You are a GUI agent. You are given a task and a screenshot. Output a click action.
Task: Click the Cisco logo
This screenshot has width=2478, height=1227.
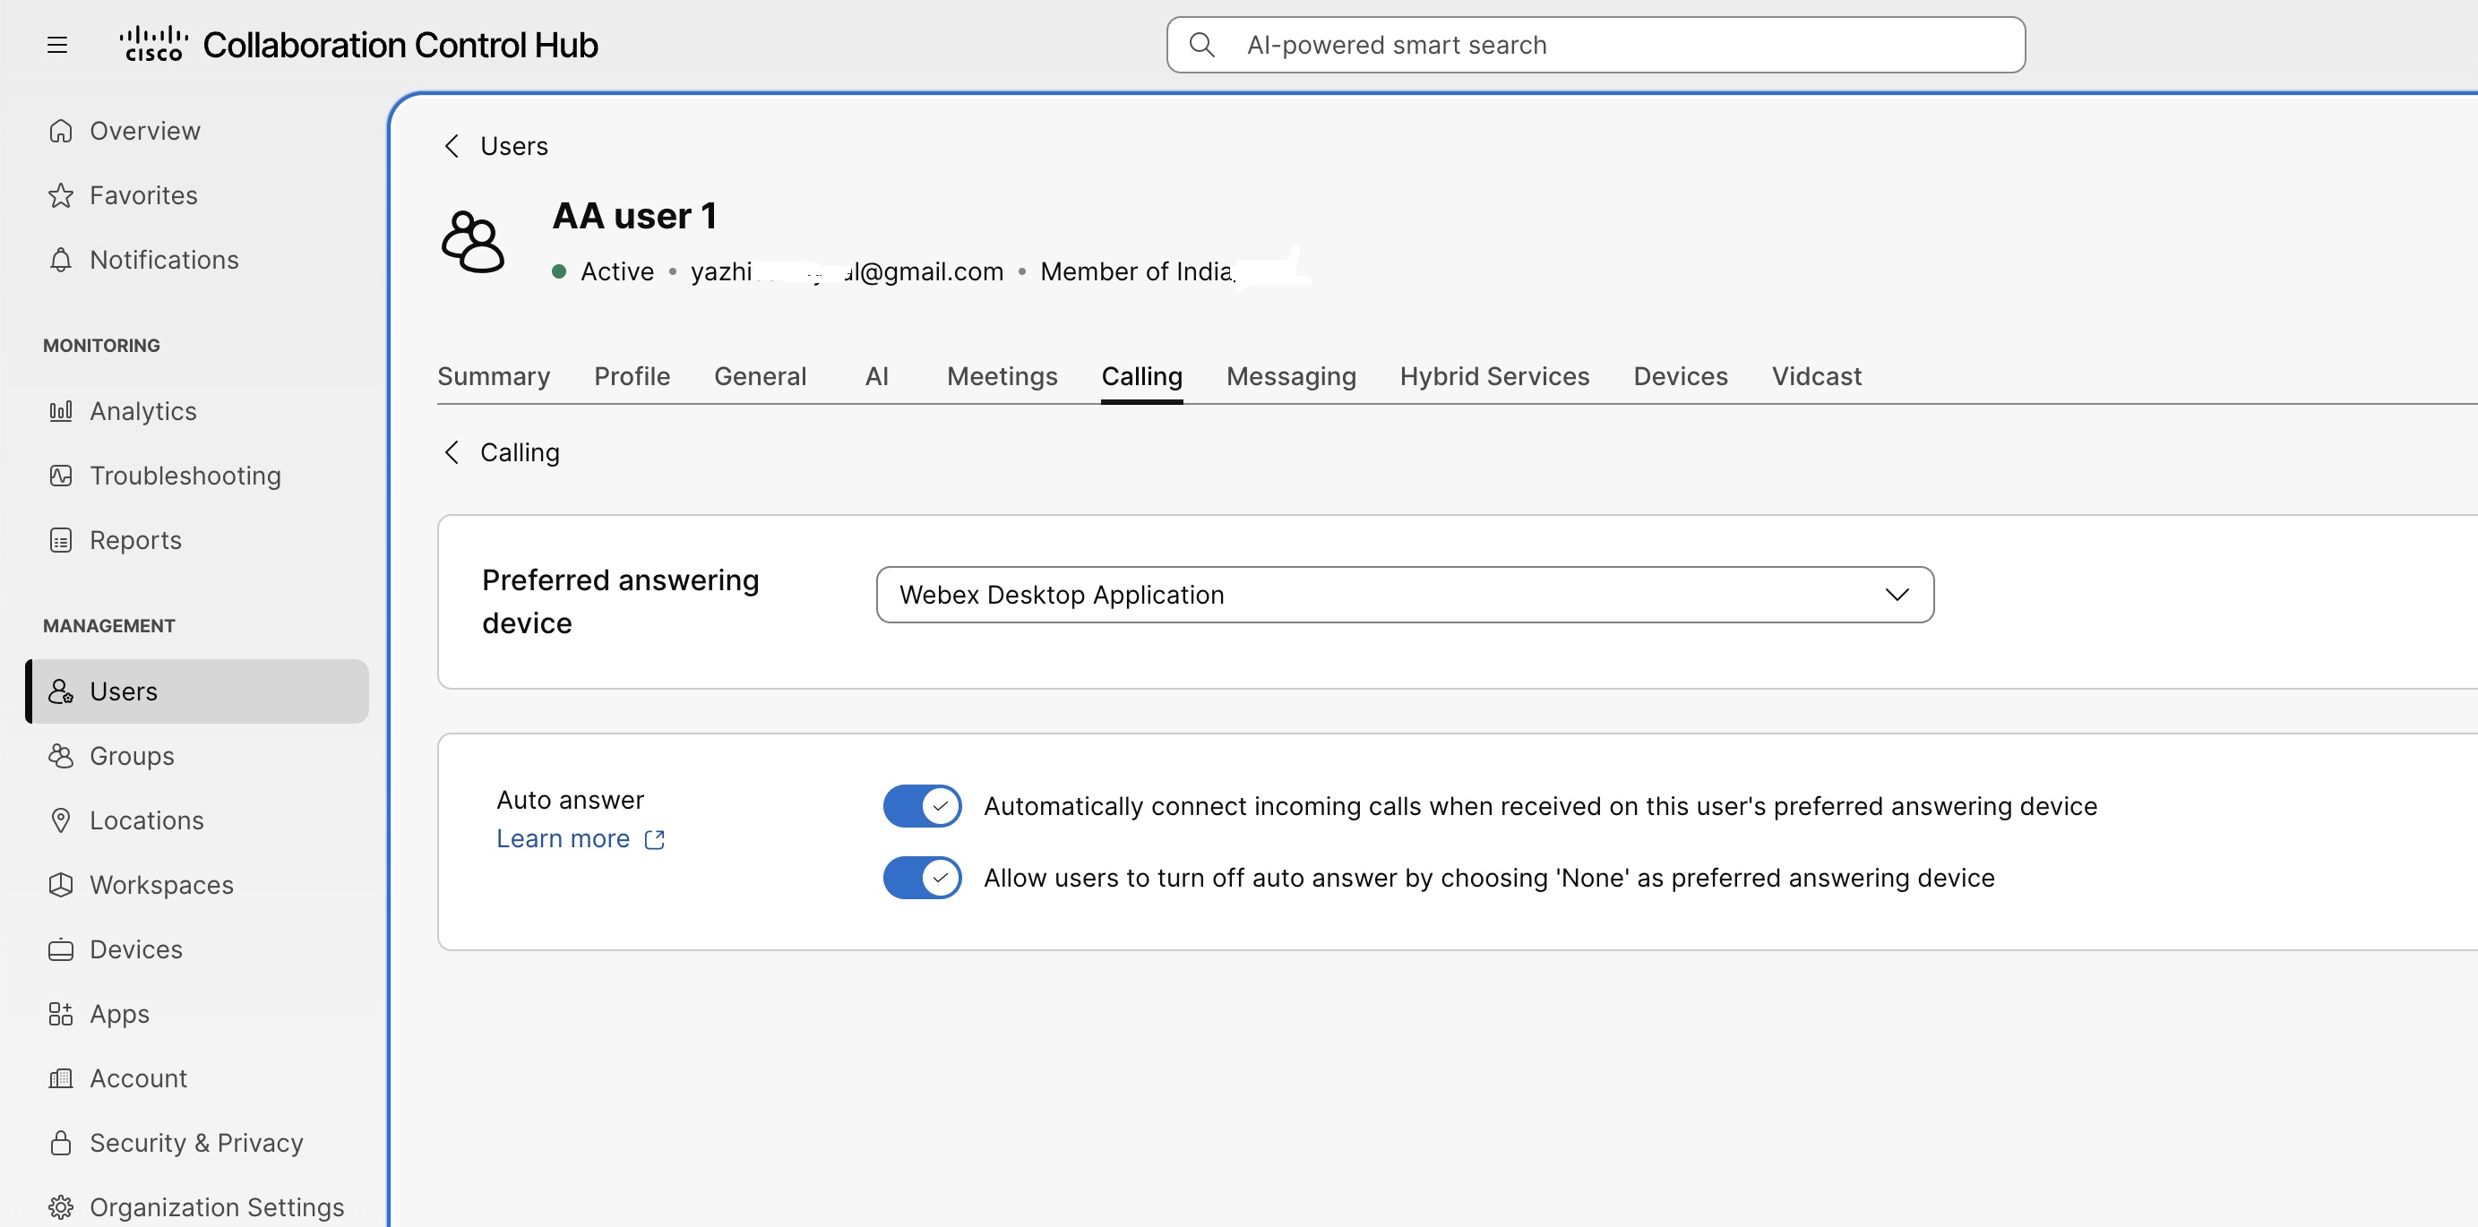(154, 44)
